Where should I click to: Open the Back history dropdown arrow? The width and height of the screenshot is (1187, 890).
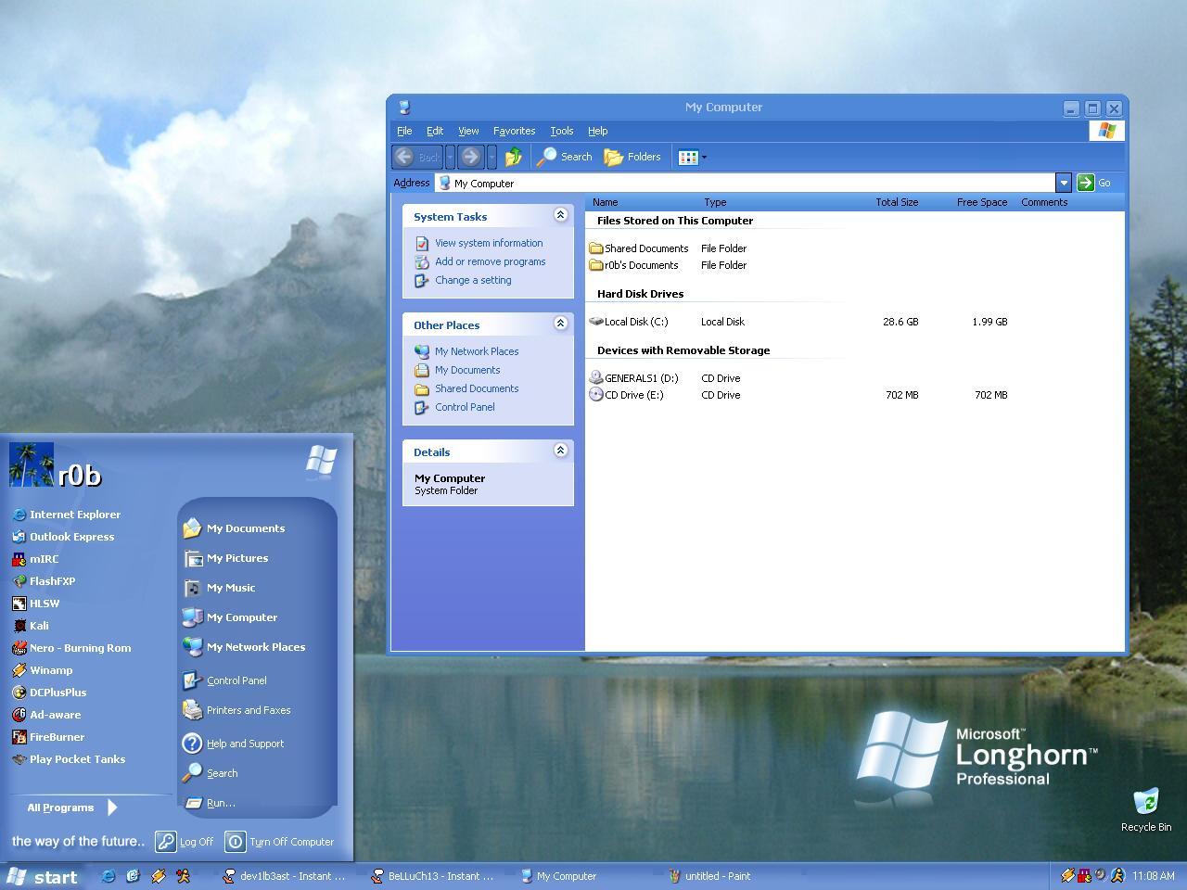coord(450,157)
